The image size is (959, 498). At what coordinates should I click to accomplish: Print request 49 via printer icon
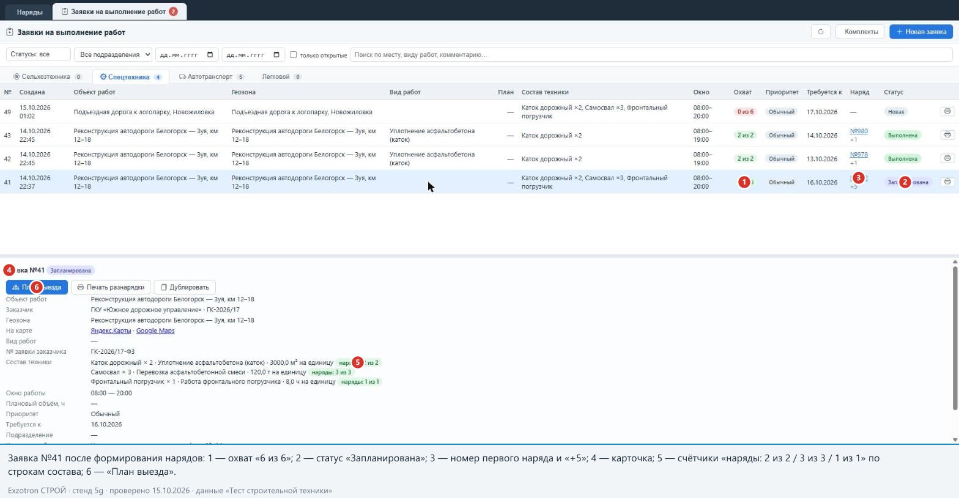tap(947, 111)
